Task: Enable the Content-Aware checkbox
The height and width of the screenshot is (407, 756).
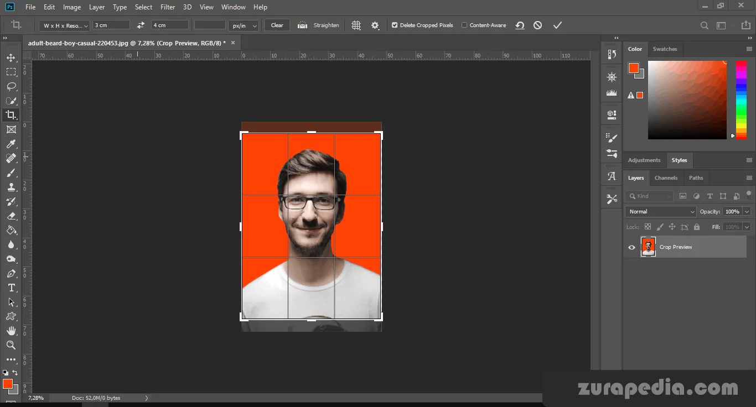Action: 464,25
